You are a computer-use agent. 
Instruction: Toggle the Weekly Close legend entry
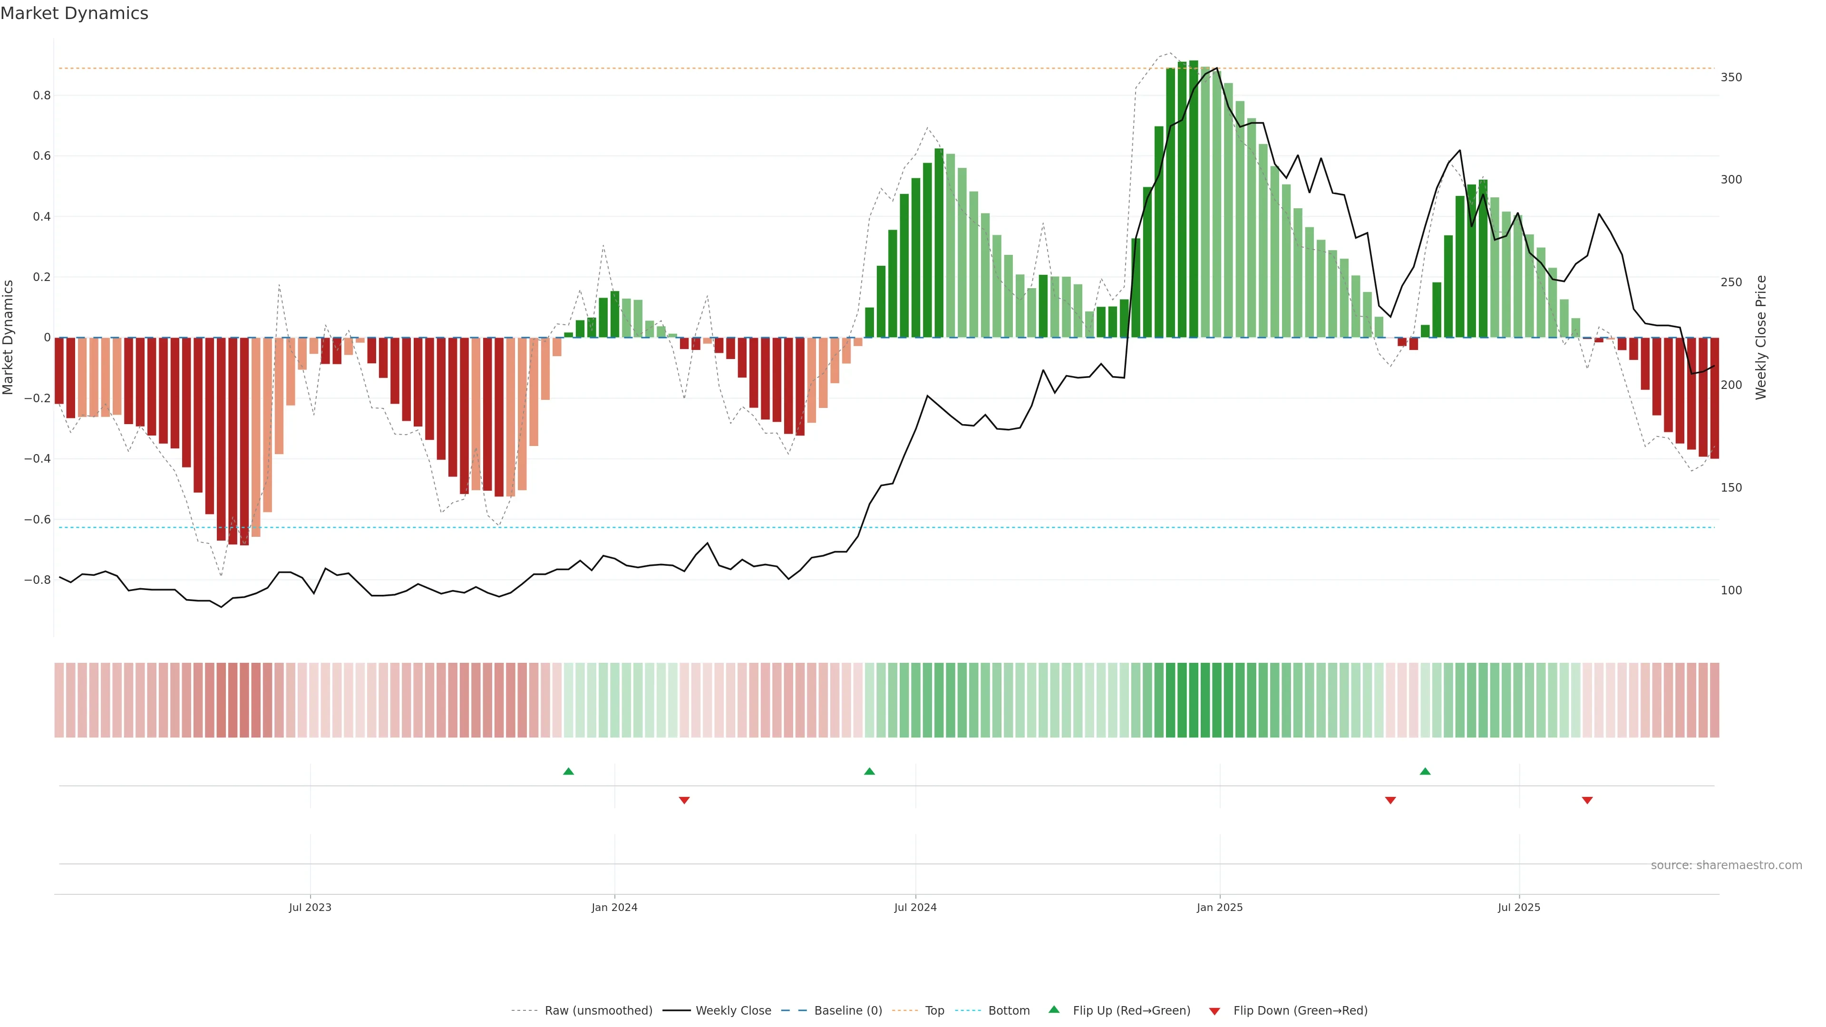point(733,1011)
